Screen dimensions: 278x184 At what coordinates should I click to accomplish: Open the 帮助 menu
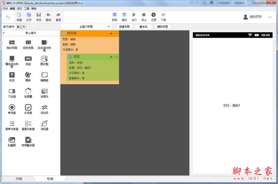tap(34, 8)
